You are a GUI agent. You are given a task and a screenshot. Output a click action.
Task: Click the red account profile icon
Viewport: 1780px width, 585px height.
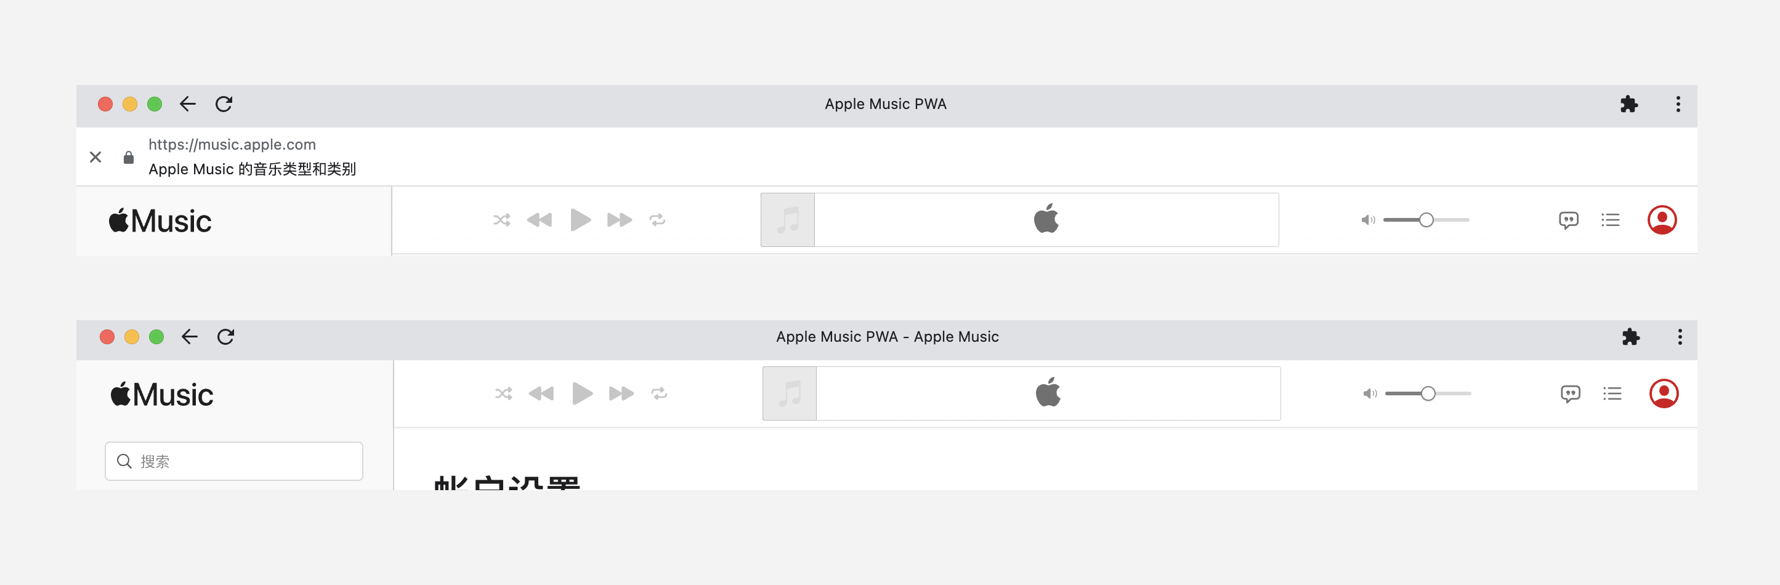coord(1662,220)
